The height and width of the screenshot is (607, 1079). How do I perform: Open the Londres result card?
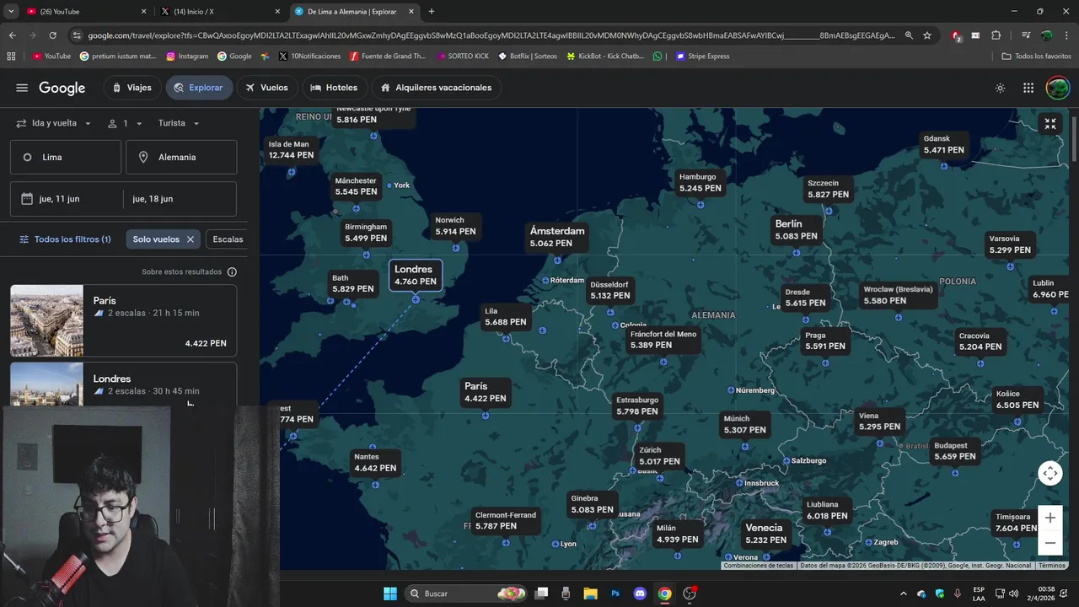pos(123,385)
